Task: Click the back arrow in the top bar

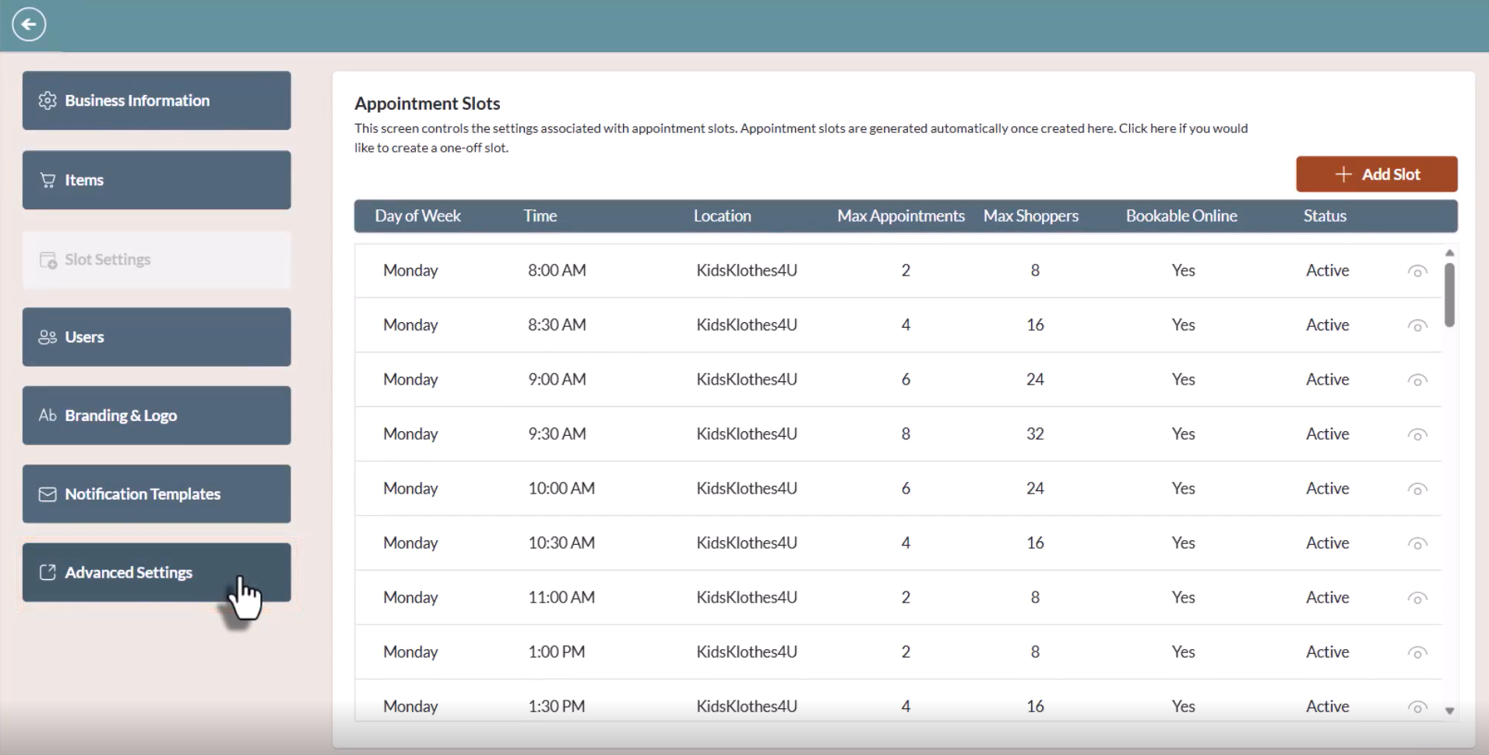Action: [x=30, y=24]
